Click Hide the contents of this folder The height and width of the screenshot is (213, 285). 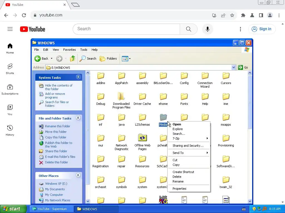click(x=58, y=87)
